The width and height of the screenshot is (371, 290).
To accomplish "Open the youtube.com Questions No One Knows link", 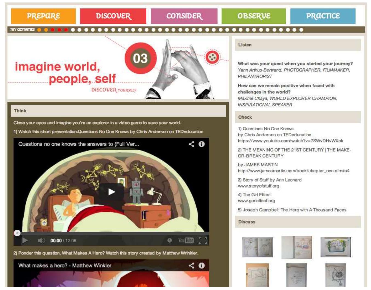I will point(290,141).
